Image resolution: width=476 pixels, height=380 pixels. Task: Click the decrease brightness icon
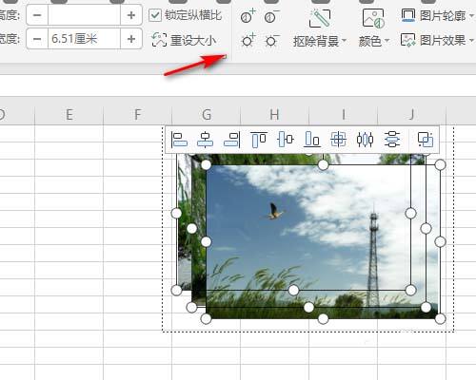(271, 40)
